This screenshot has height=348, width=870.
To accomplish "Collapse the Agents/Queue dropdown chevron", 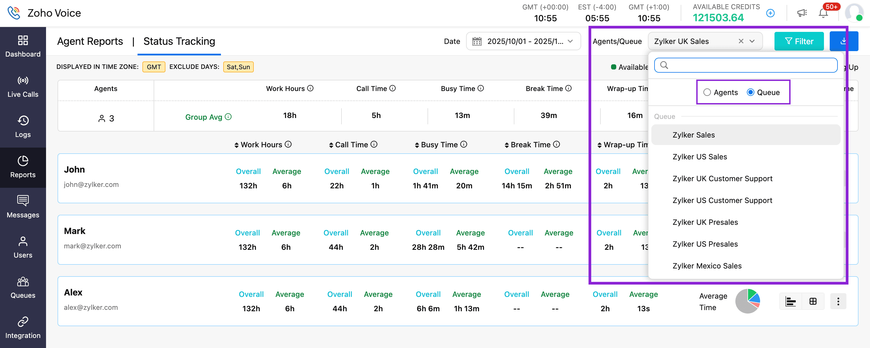I will pyautogui.click(x=752, y=41).
